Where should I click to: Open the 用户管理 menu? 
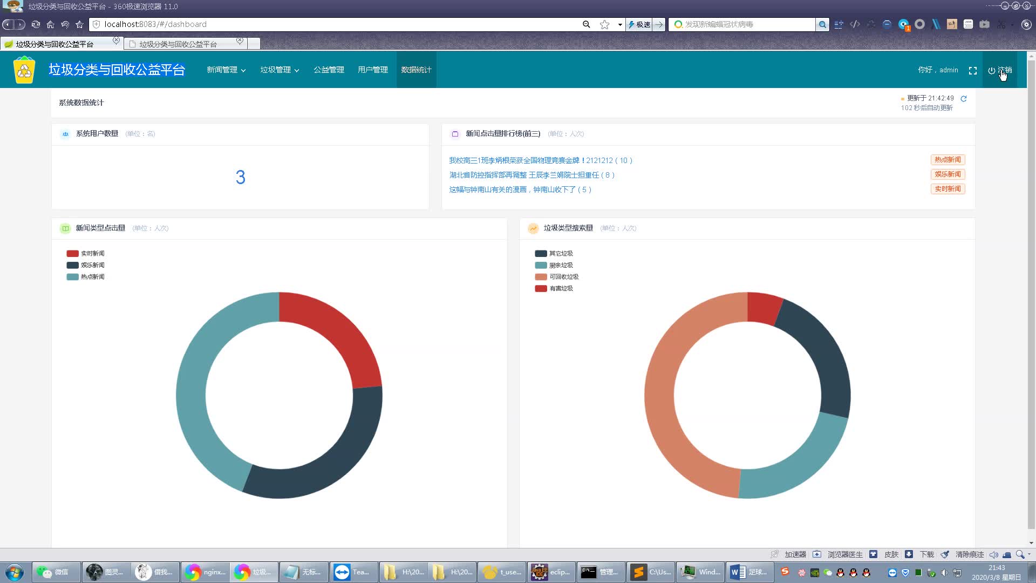click(x=373, y=70)
